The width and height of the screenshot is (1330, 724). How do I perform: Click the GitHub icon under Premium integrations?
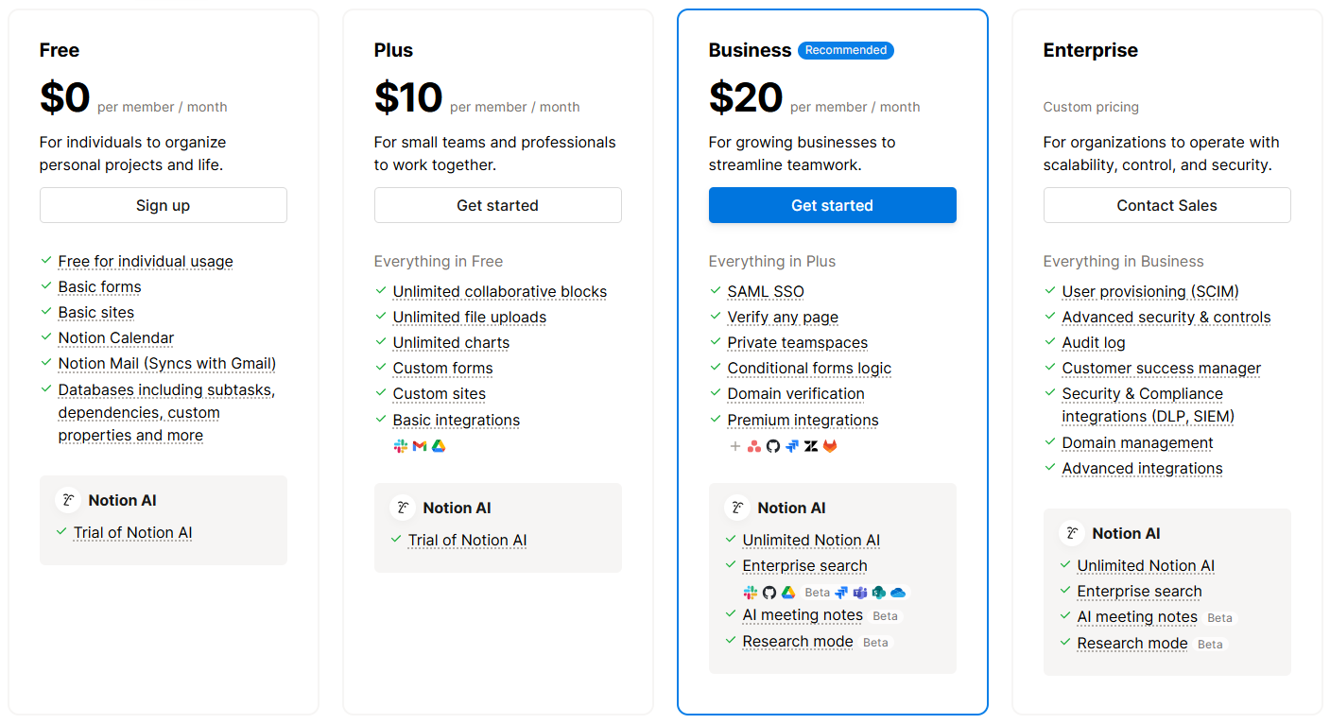(x=773, y=446)
